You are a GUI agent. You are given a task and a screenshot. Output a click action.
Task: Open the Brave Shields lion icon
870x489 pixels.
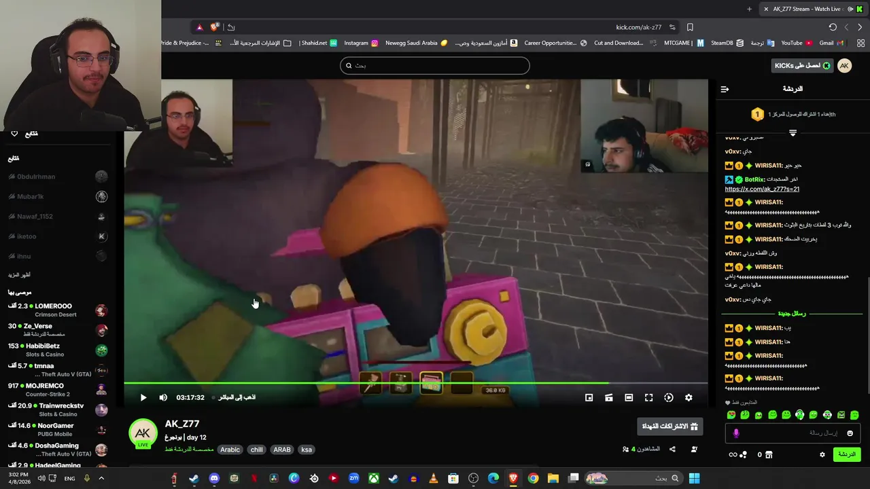215,27
